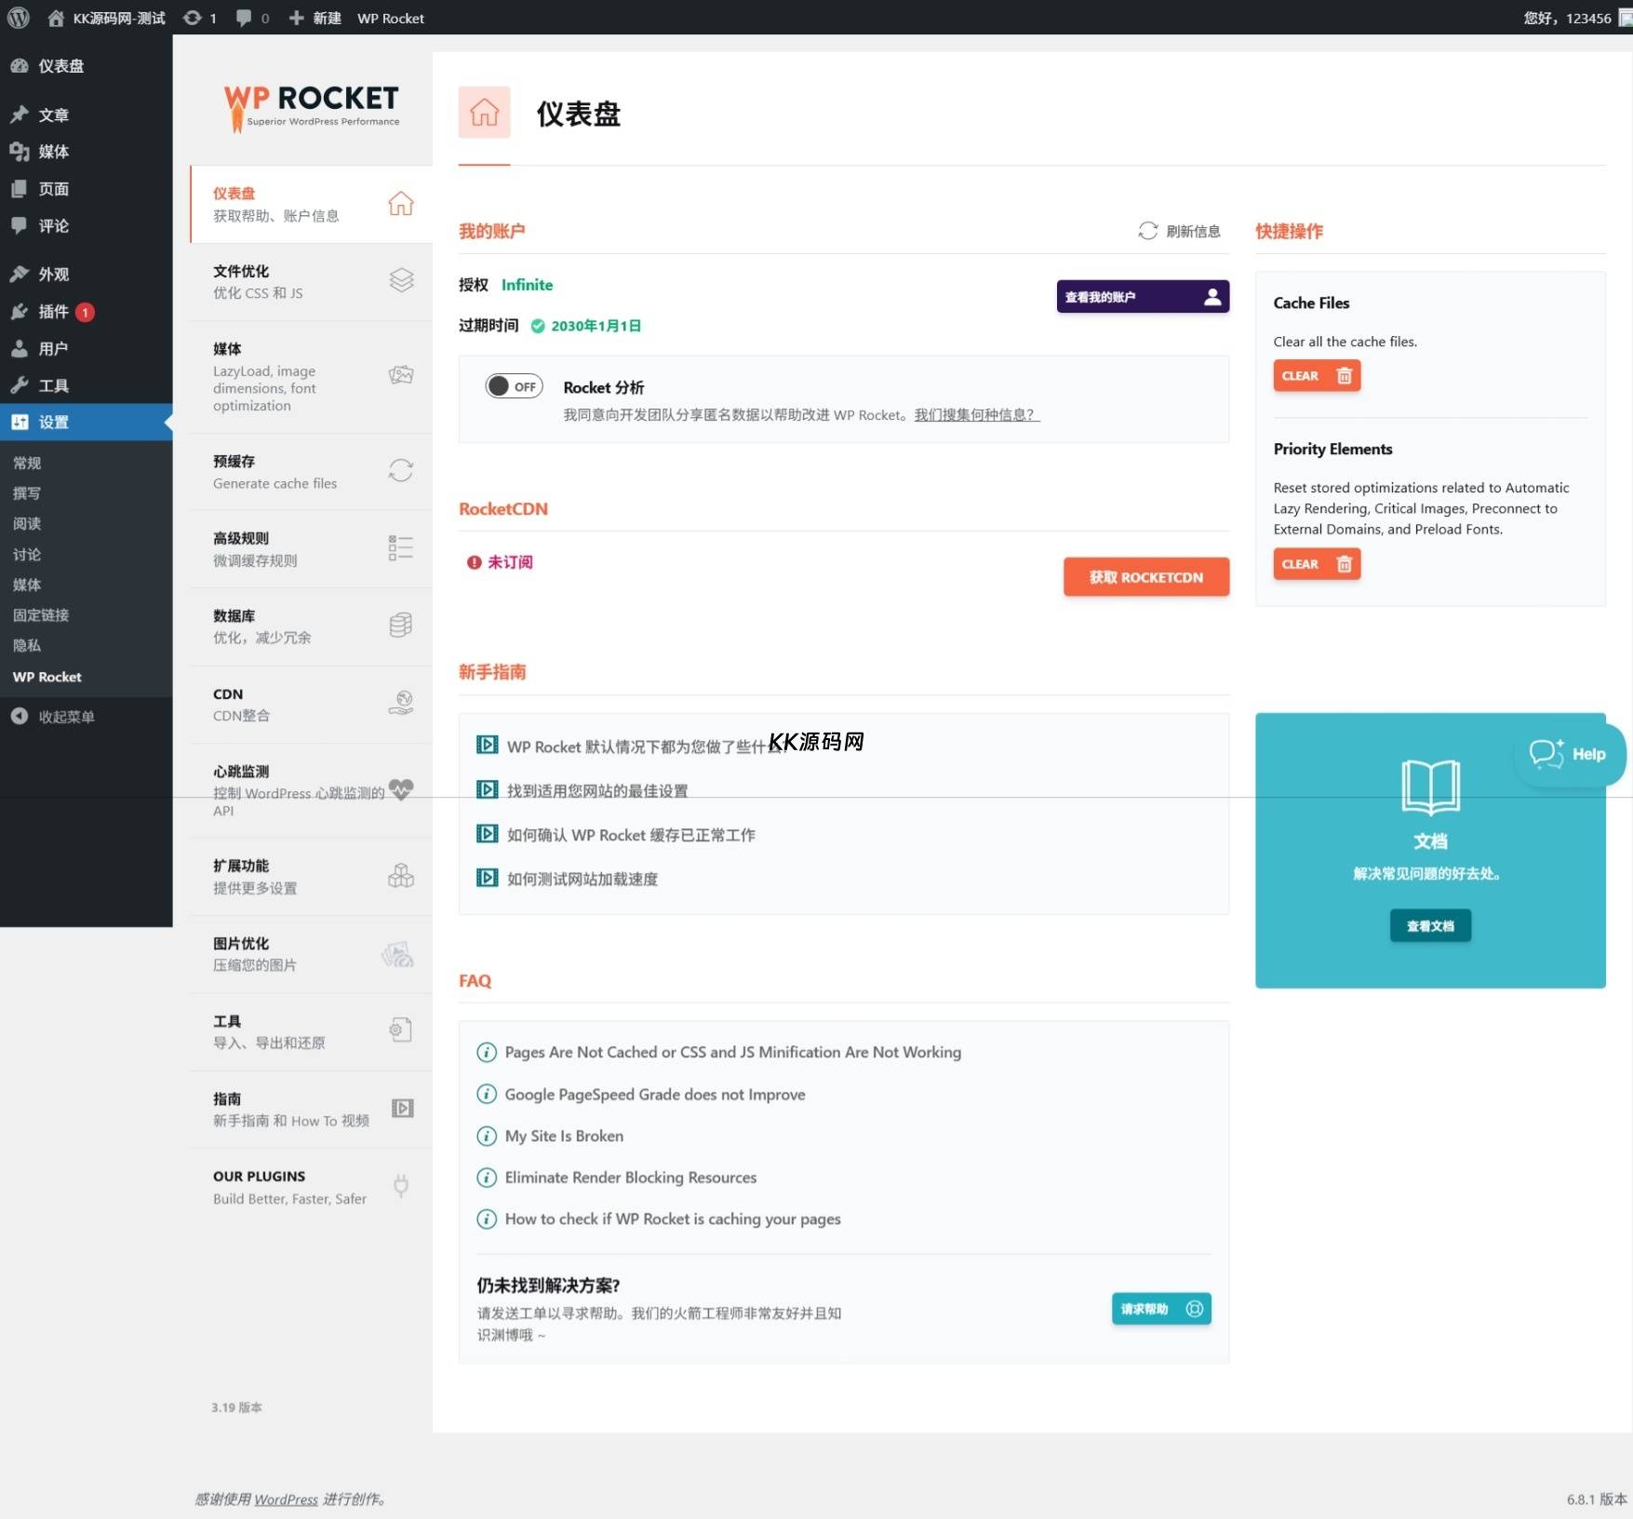Open 预缓存 Generate cache files tab
The height and width of the screenshot is (1519, 1633).
tap(312, 472)
